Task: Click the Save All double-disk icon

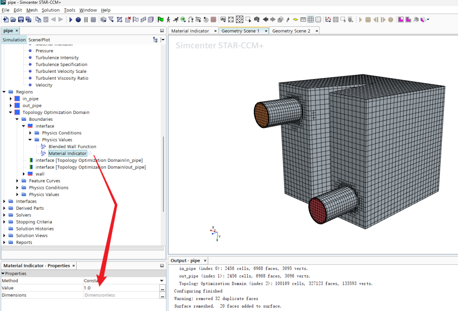Action: (x=28, y=19)
